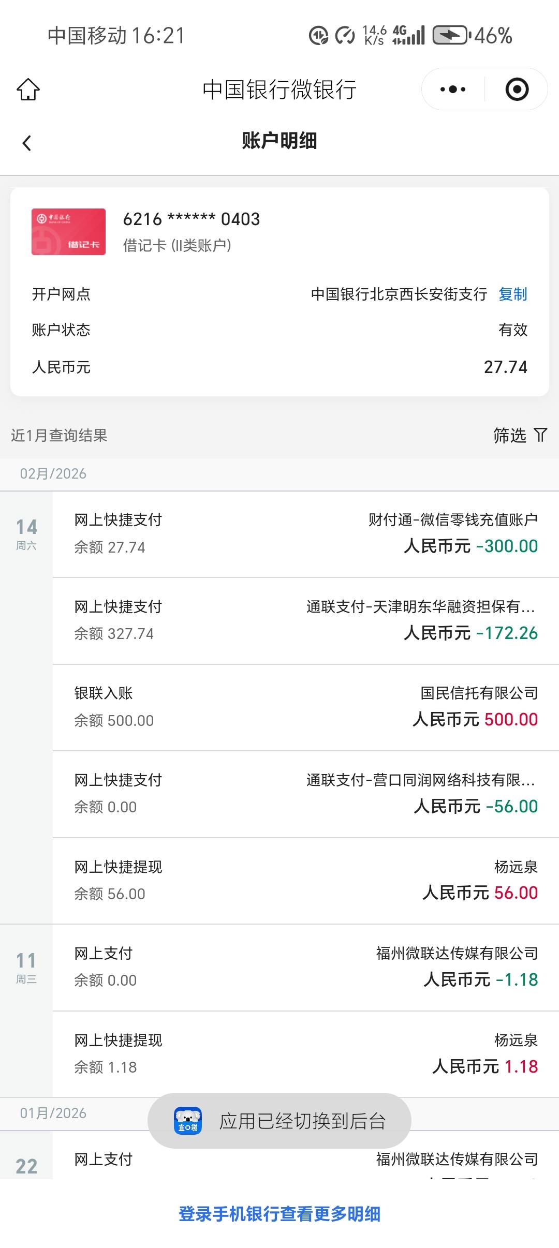Tap the home icon in the header

[28, 89]
